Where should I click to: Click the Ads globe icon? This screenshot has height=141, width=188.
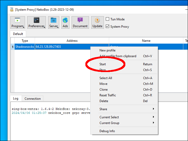(x=65, y=22)
